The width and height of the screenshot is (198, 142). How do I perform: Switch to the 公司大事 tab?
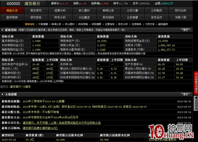[x=133, y=10]
